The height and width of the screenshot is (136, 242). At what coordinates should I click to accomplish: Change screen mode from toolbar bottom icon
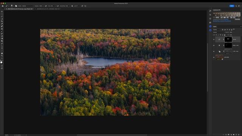[x=2, y=68]
